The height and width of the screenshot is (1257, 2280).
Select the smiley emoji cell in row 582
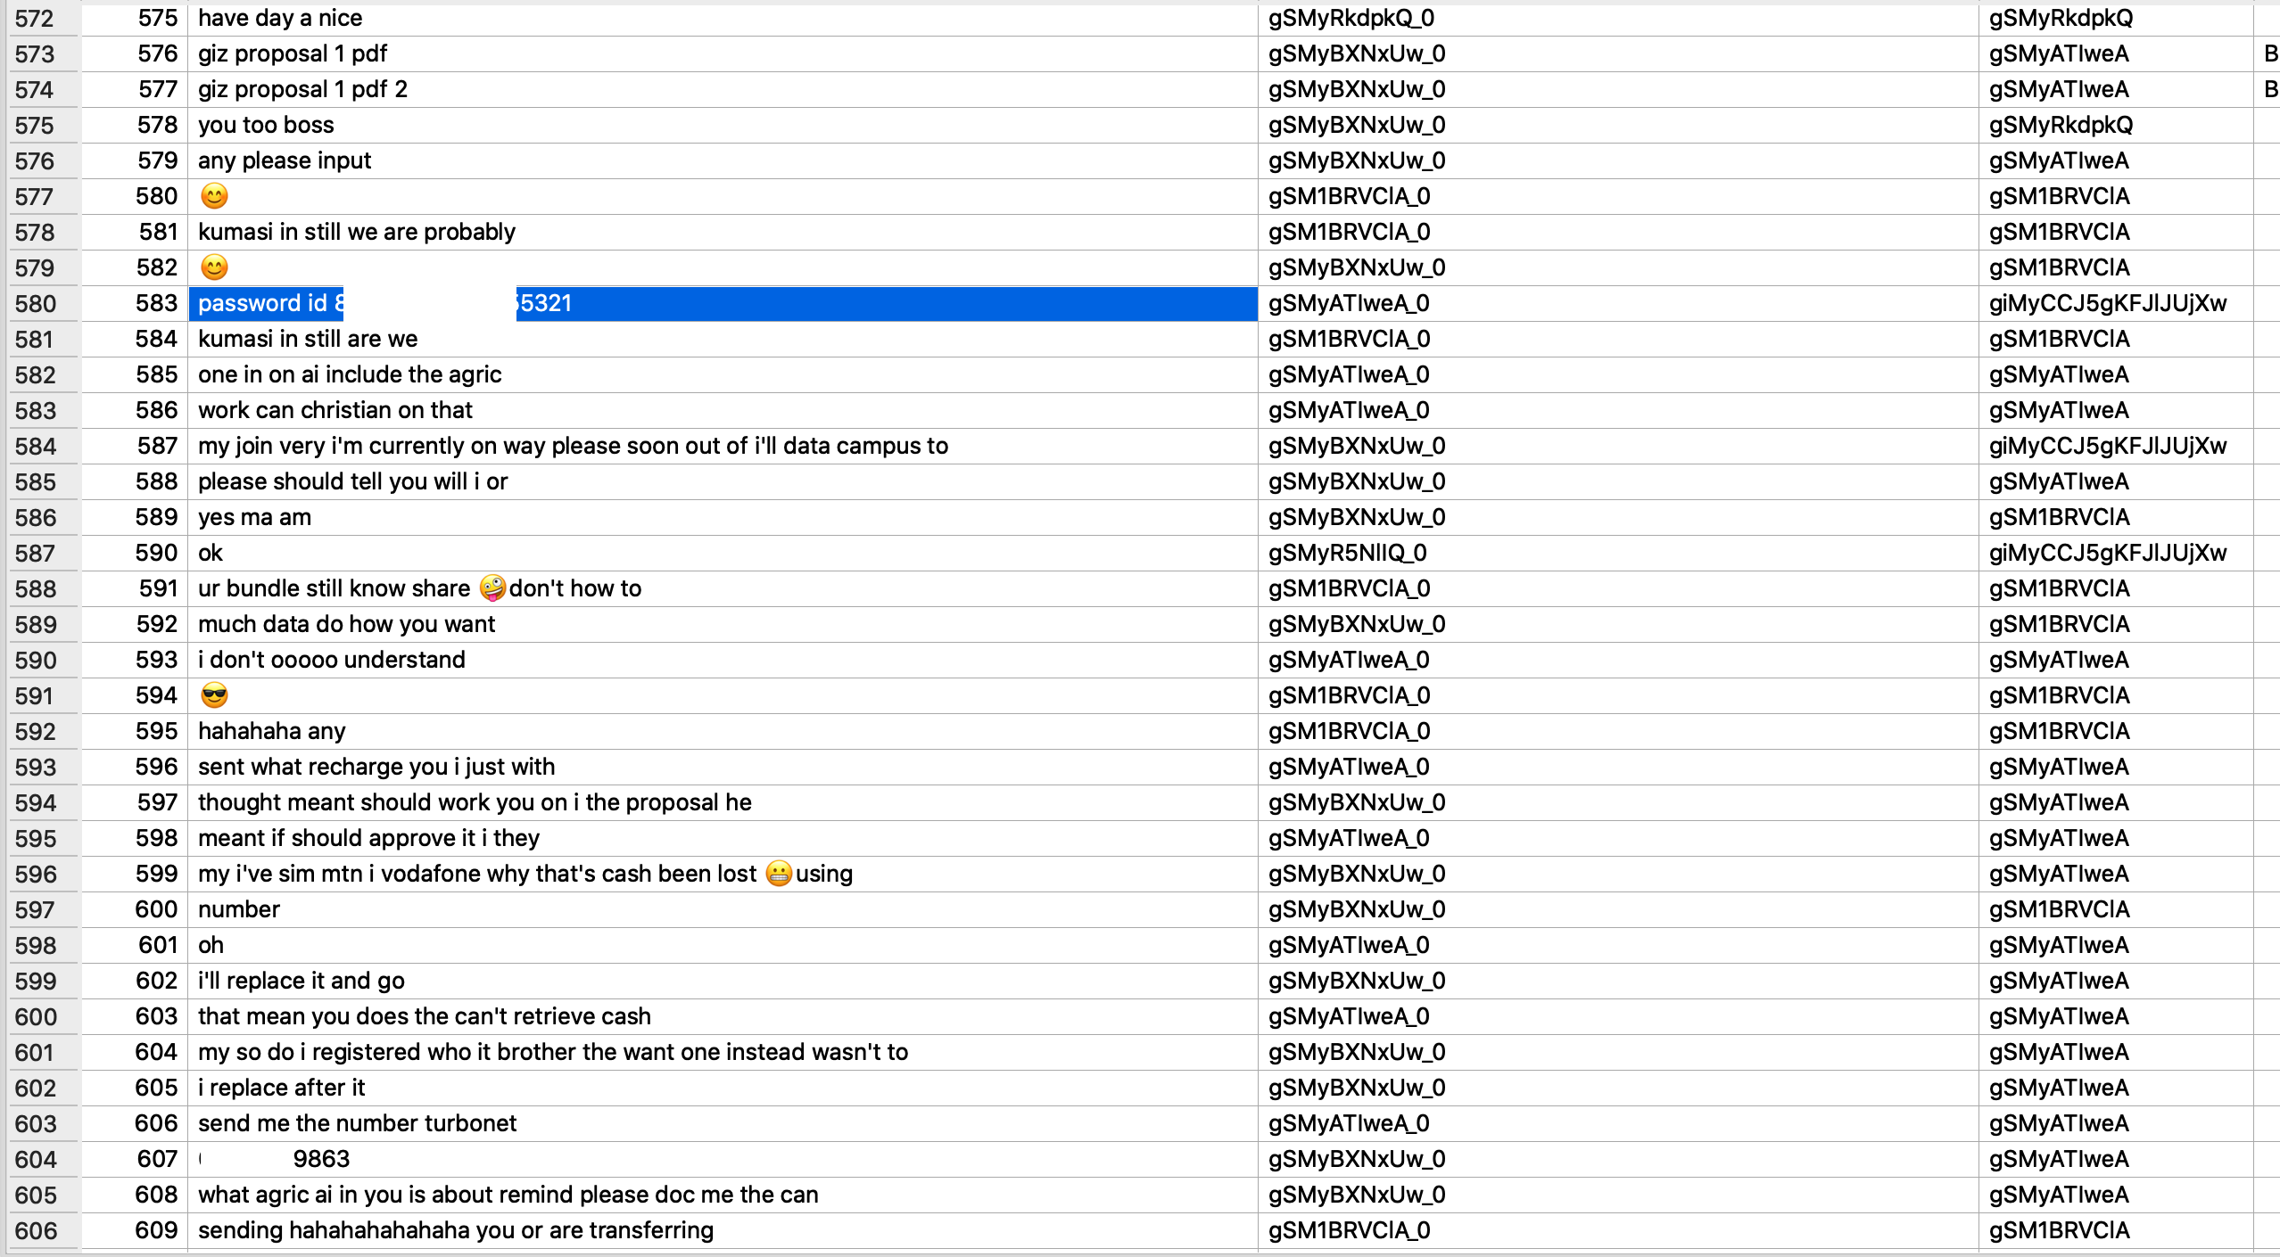pyautogui.click(x=723, y=267)
